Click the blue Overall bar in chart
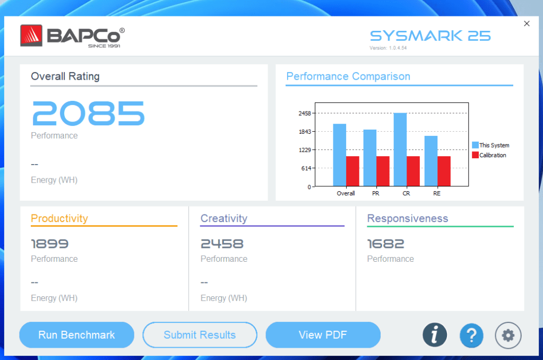Image resolution: width=543 pixels, height=360 pixels. (x=339, y=155)
